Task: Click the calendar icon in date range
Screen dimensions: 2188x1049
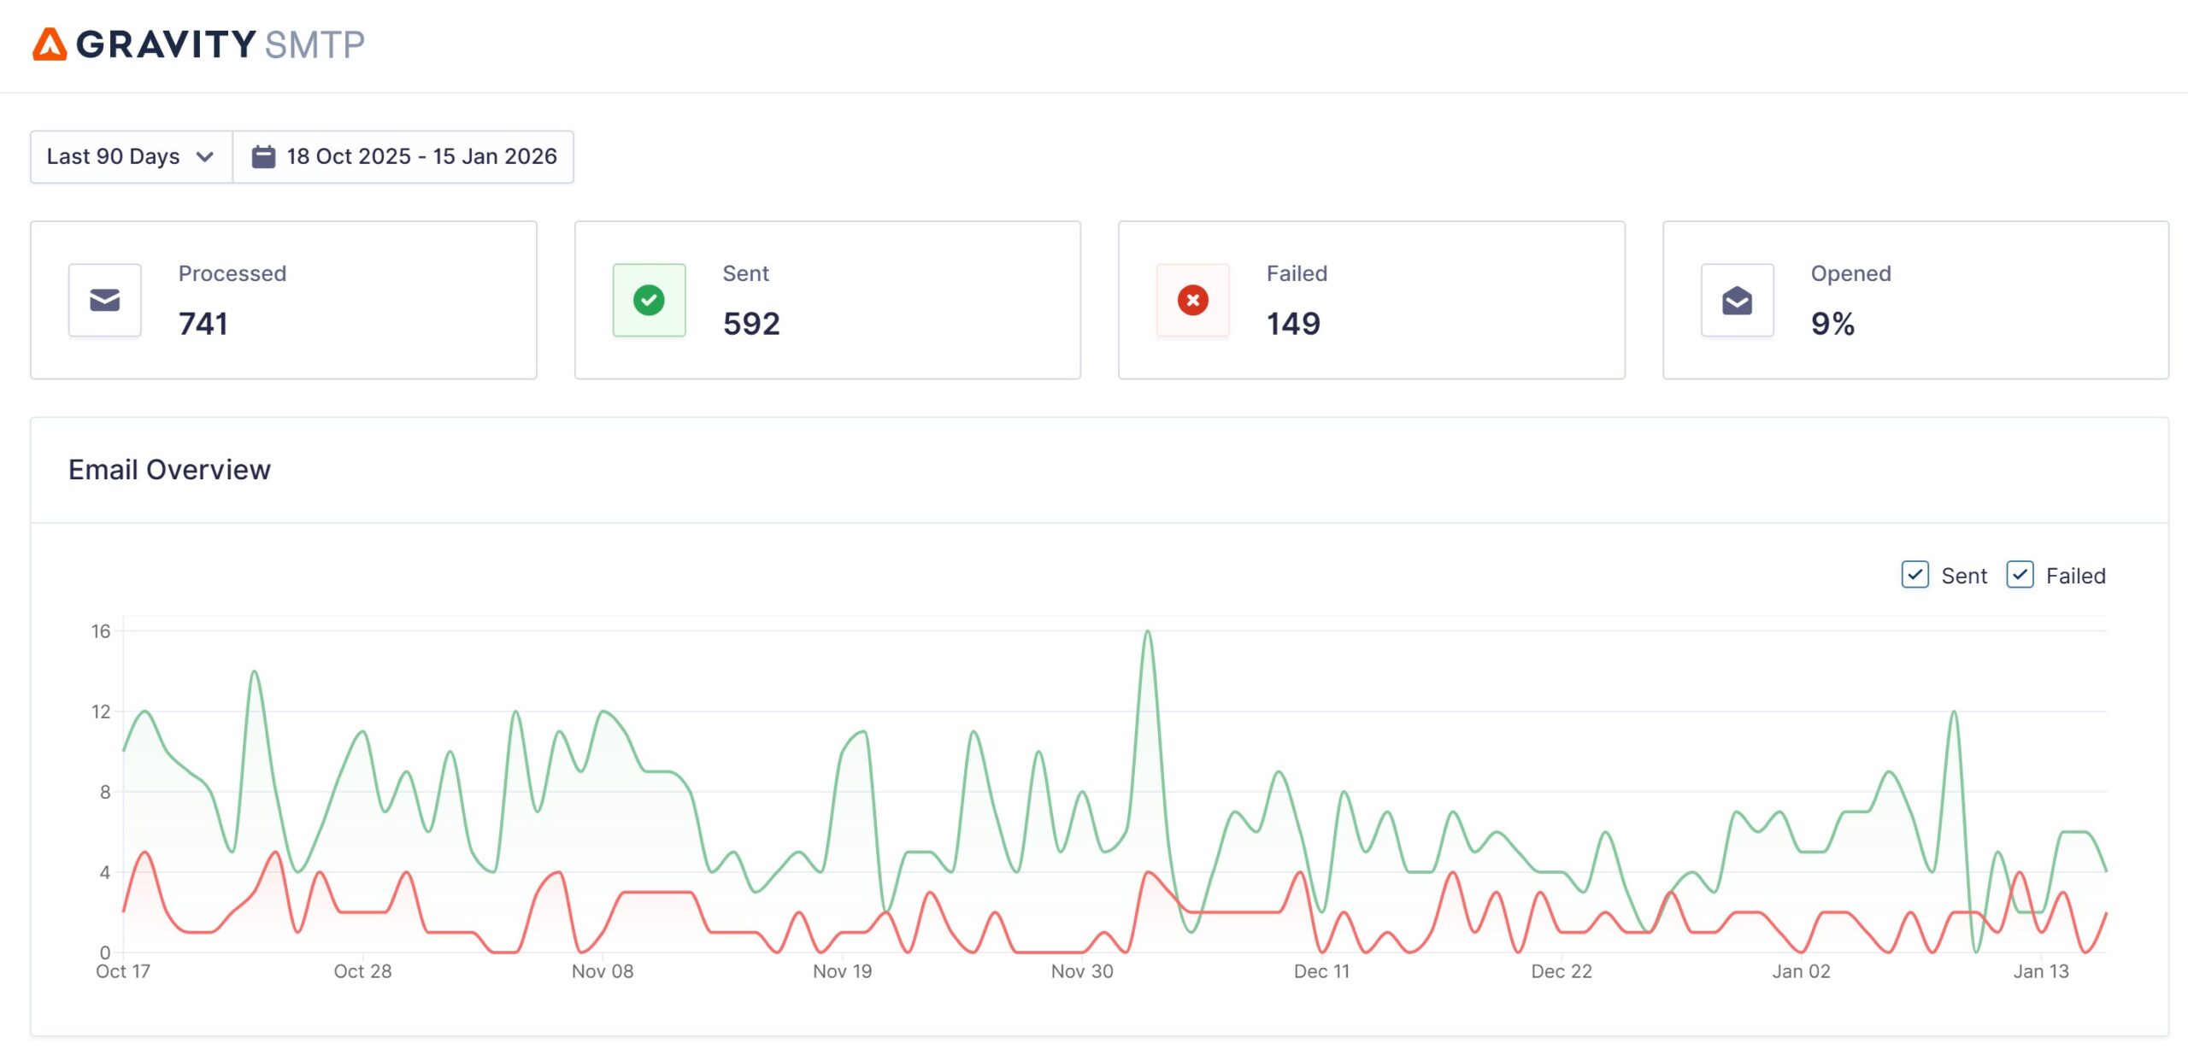Action: 263,156
